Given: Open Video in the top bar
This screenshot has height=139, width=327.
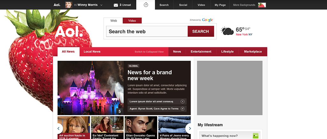Looking at the screenshot, I should [x=201, y=5].
